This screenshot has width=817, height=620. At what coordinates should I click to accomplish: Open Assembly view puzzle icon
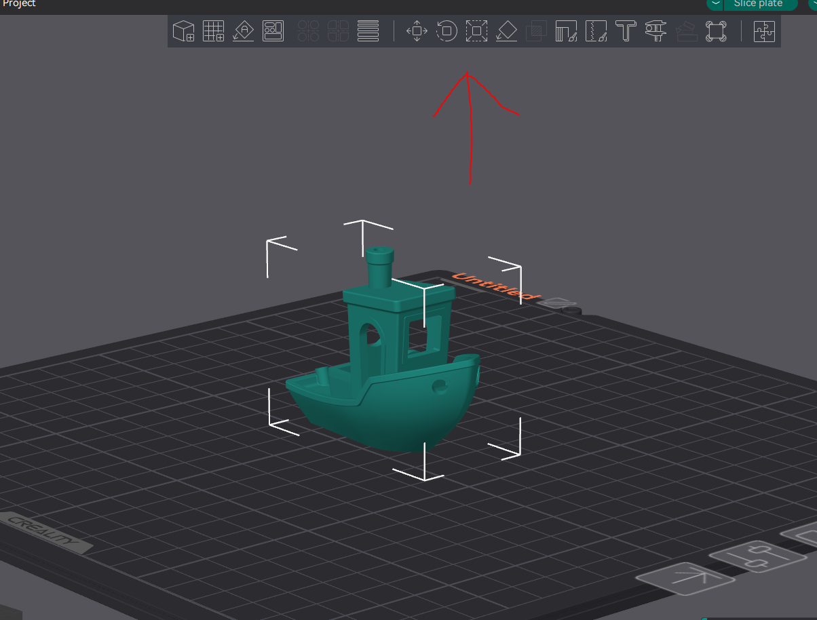(x=764, y=31)
